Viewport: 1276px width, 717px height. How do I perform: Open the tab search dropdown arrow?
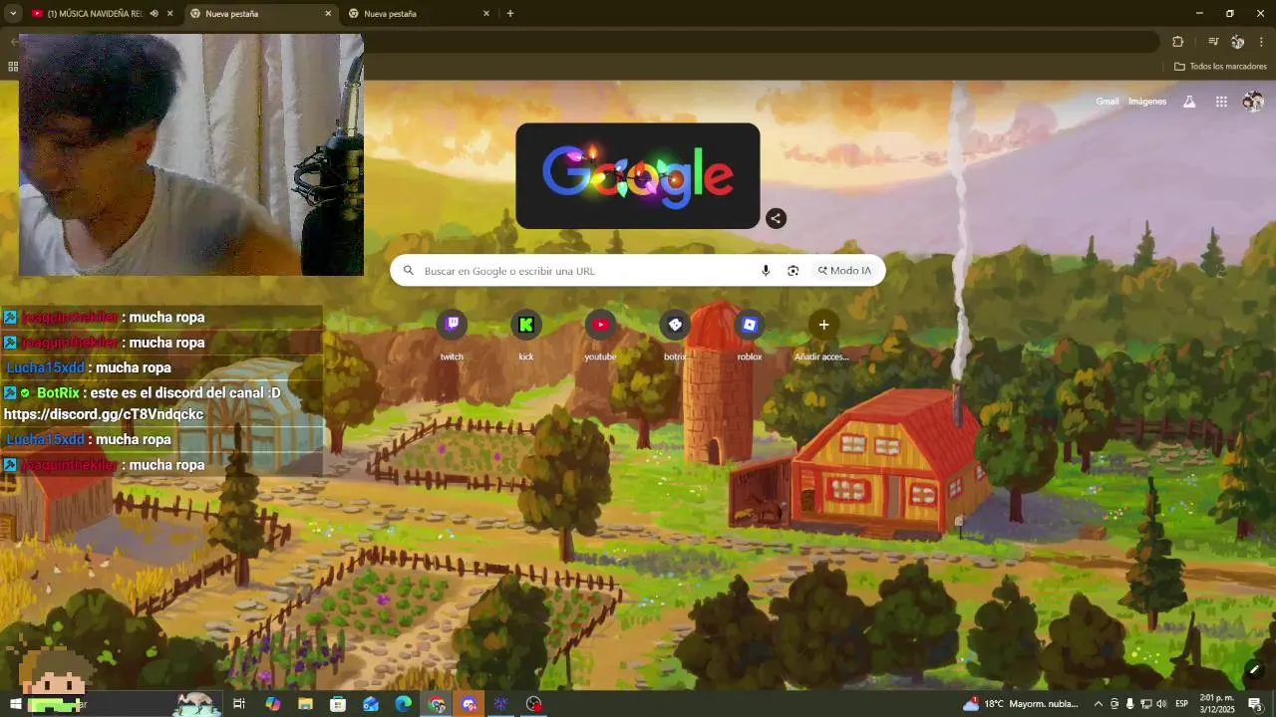pyautogui.click(x=12, y=14)
